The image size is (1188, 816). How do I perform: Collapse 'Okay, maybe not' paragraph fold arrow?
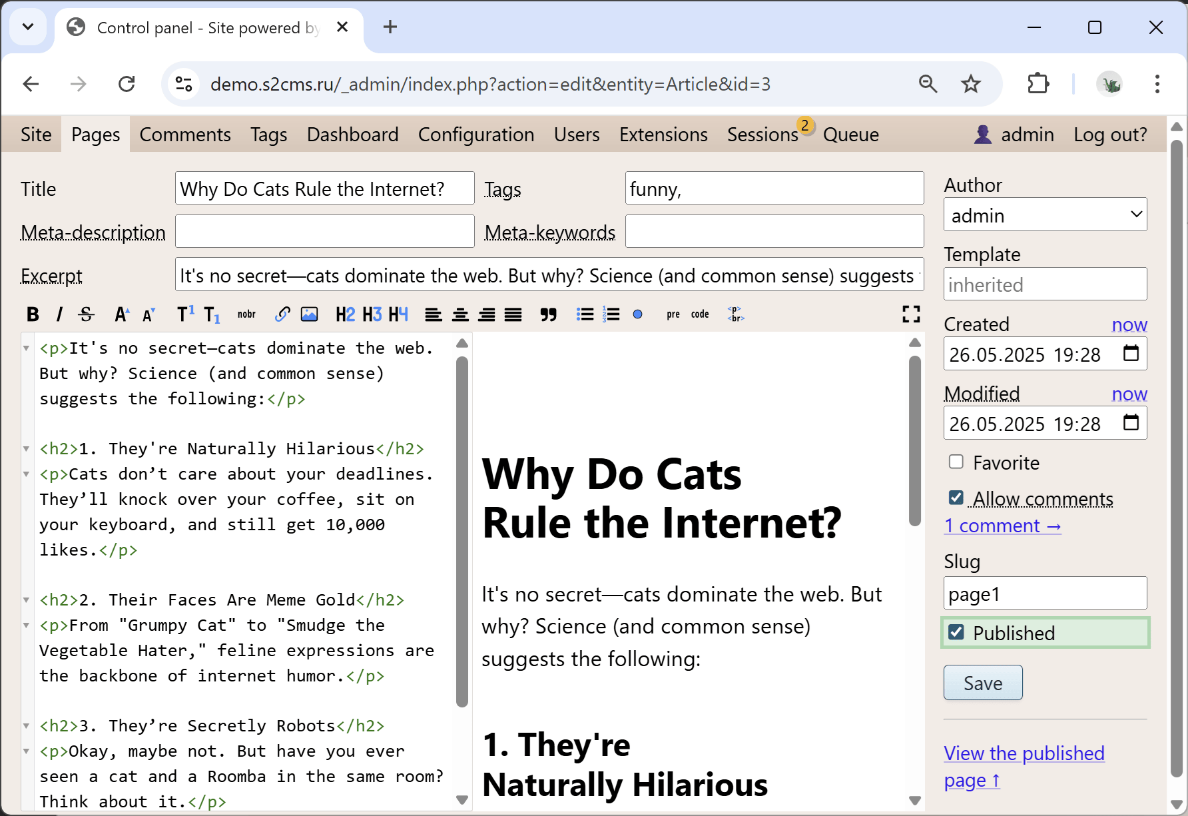pos(27,751)
